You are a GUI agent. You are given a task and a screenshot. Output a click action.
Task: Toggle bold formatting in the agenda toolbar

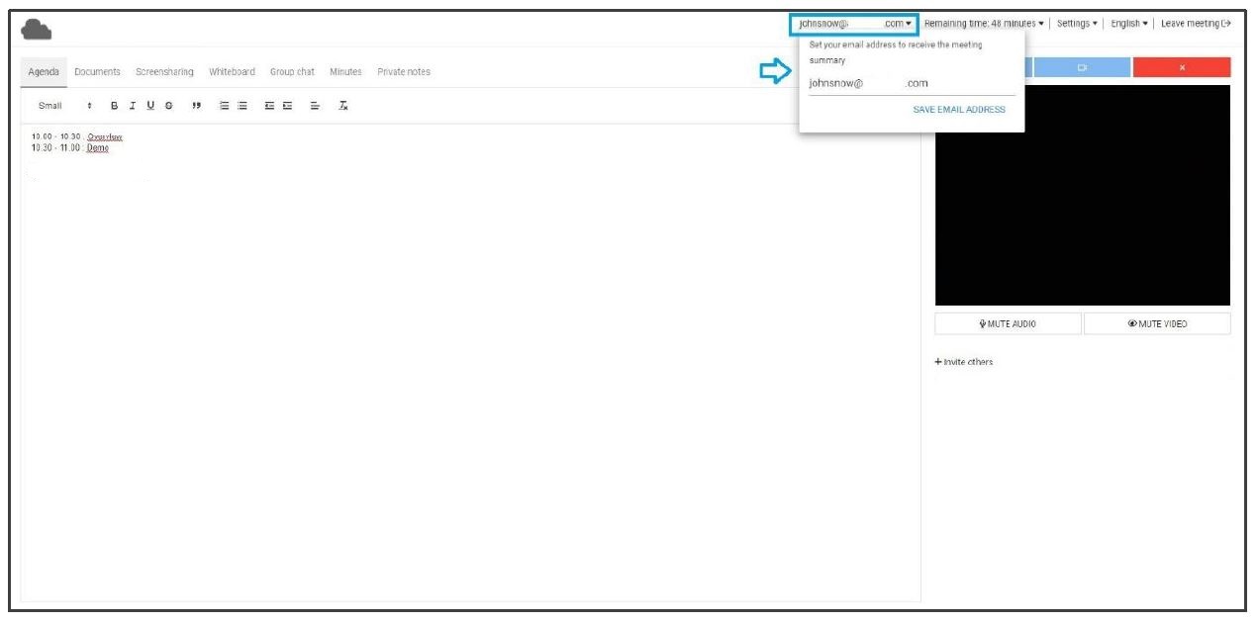114,106
